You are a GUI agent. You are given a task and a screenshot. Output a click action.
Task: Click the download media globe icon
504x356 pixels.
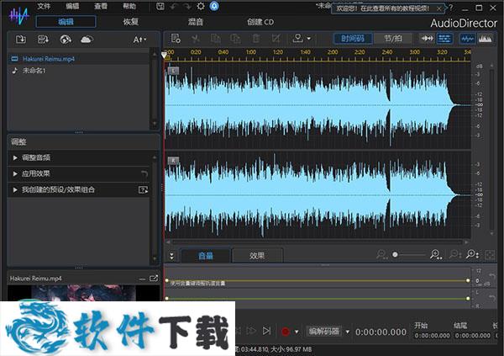coord(66,40)
